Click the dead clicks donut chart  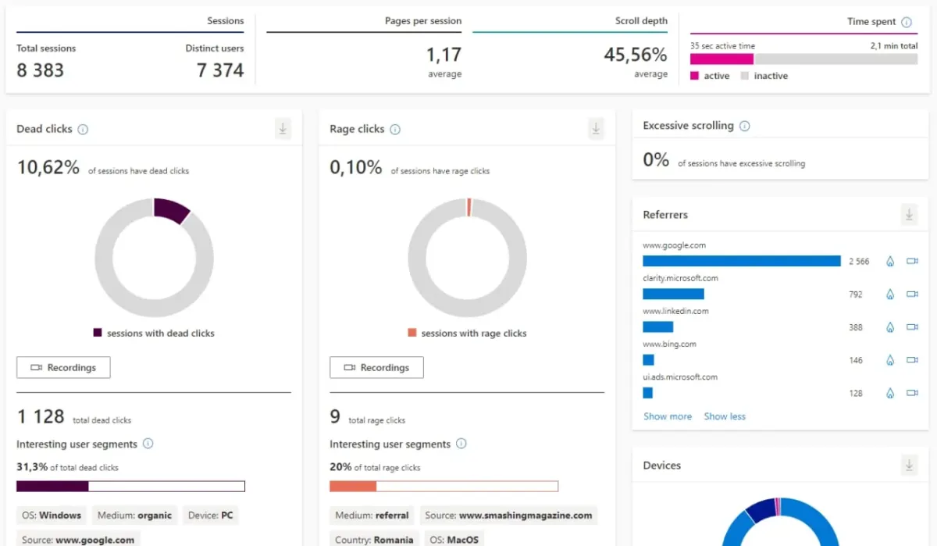(154, 257)
